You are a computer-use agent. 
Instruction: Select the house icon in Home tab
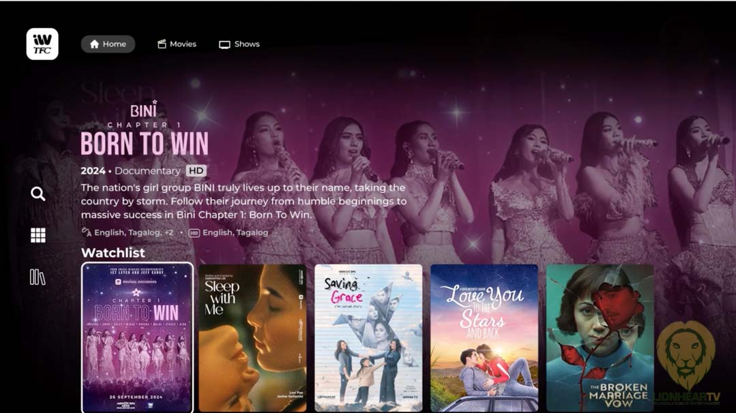(94, 44)
